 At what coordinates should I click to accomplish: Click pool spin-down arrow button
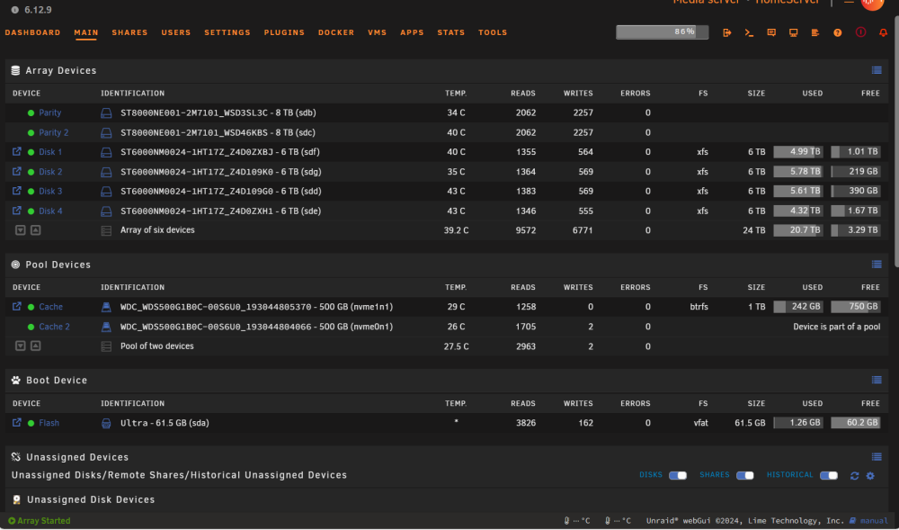[20, 346]
